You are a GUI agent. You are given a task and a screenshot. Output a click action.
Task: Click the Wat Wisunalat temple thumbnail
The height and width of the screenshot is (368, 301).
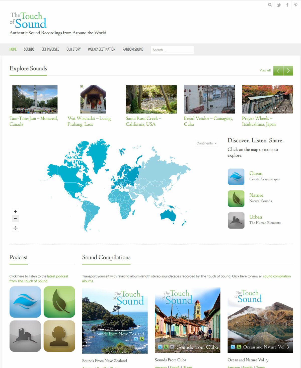click(93, 99)
